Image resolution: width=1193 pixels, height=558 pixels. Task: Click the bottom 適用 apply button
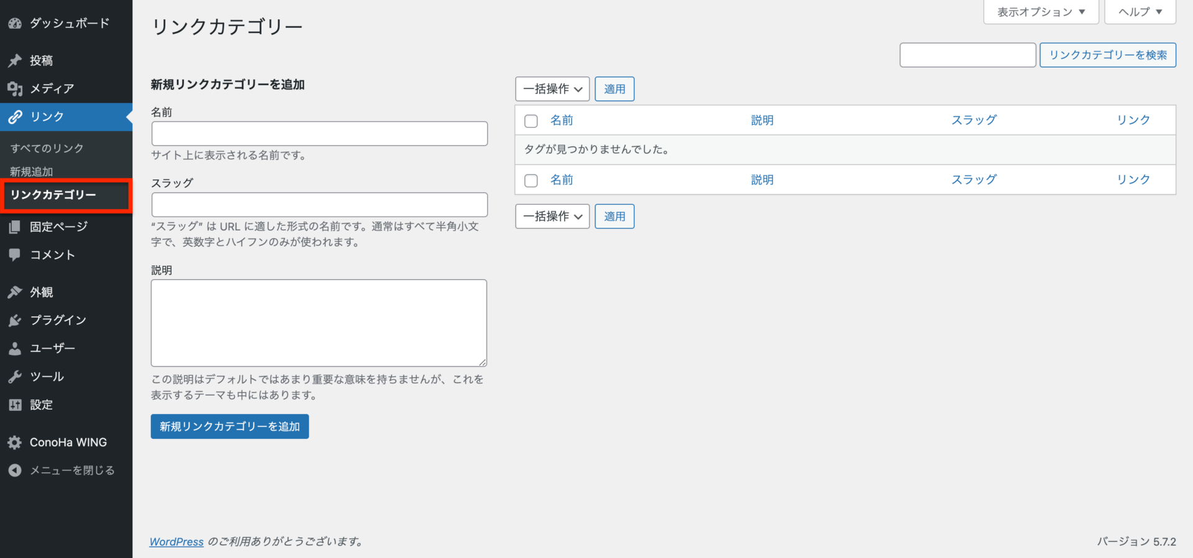click(615, 217)
